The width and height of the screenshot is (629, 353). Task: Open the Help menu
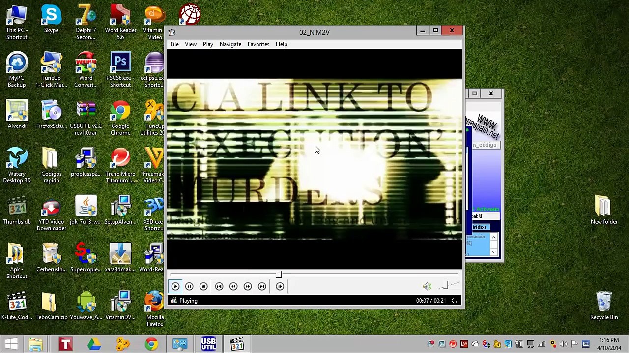282,44
